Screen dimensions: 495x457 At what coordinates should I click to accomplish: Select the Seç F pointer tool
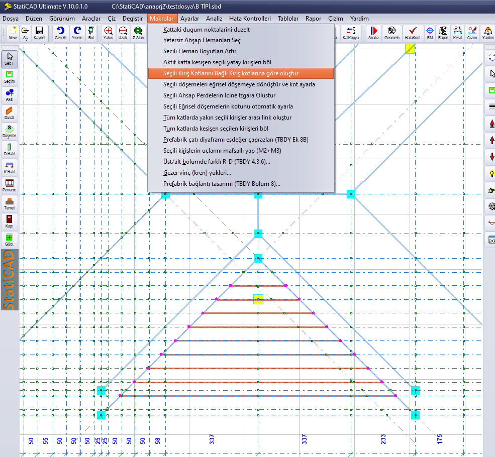[x=10, y=59]
